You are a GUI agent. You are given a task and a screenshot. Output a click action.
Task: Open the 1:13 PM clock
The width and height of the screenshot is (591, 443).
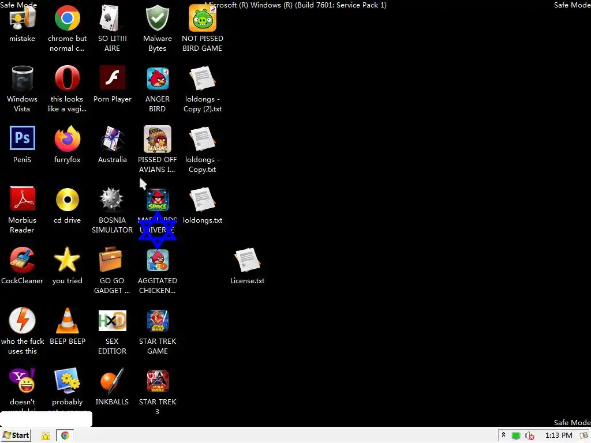(559, 436)
